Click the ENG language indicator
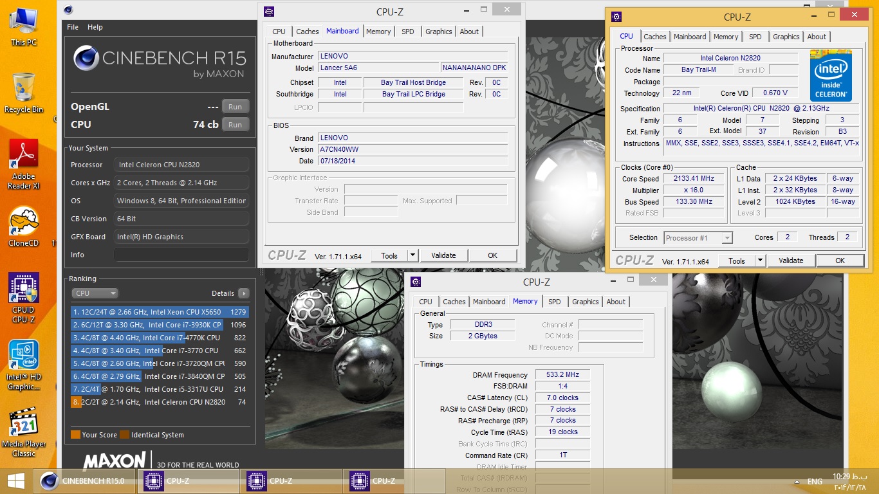879x494 pixels. (815, 481)
